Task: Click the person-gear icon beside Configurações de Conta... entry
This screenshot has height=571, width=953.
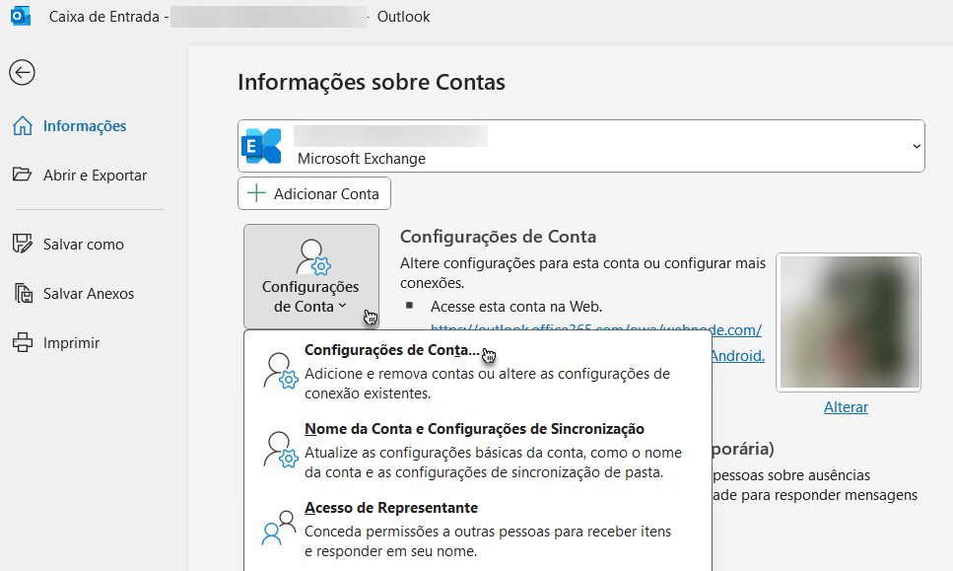Action: point(280,371)
